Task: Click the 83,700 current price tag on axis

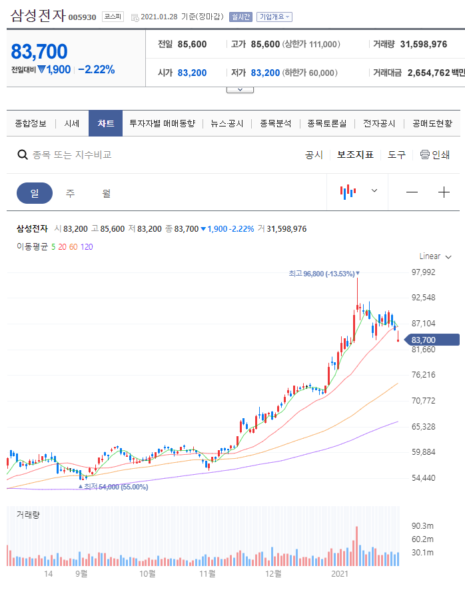Action: [432, 340]
